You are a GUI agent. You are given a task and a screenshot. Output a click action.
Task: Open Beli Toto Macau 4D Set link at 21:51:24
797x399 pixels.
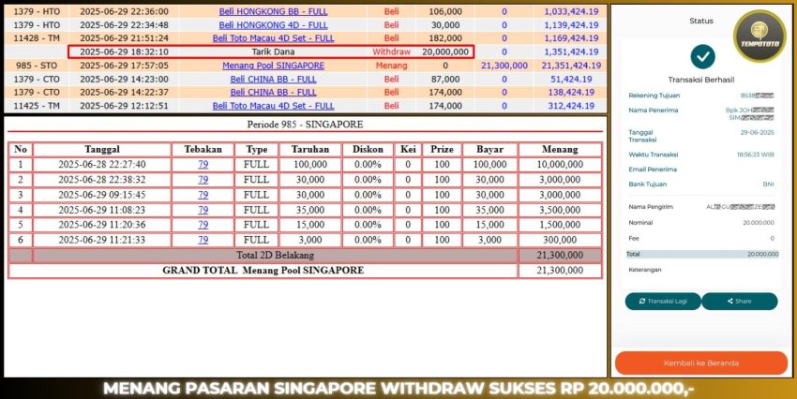point(273,38)
